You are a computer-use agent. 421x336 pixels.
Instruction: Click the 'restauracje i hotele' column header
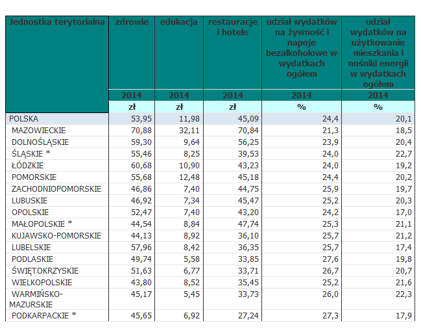pos(232,53)
